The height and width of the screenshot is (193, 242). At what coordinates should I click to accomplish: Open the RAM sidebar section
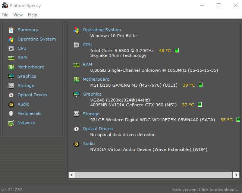pos(22,58)
